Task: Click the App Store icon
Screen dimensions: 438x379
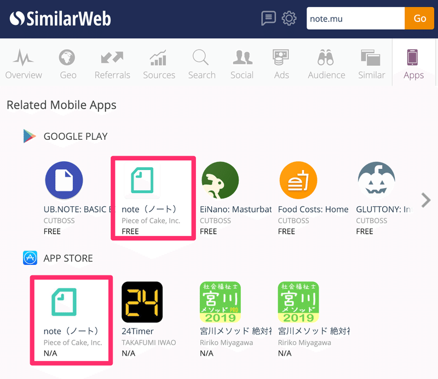Action: pyautogui.click(x=30, y=258)
